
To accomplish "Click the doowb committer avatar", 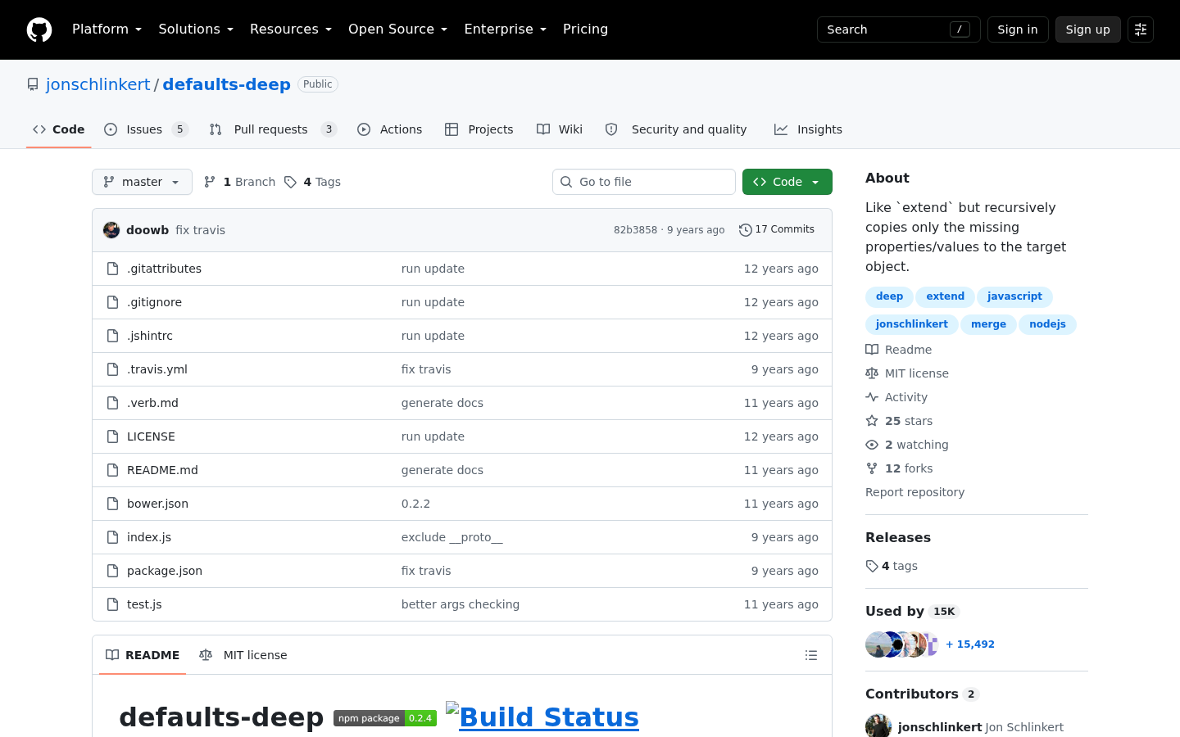I will click(111, 230).
